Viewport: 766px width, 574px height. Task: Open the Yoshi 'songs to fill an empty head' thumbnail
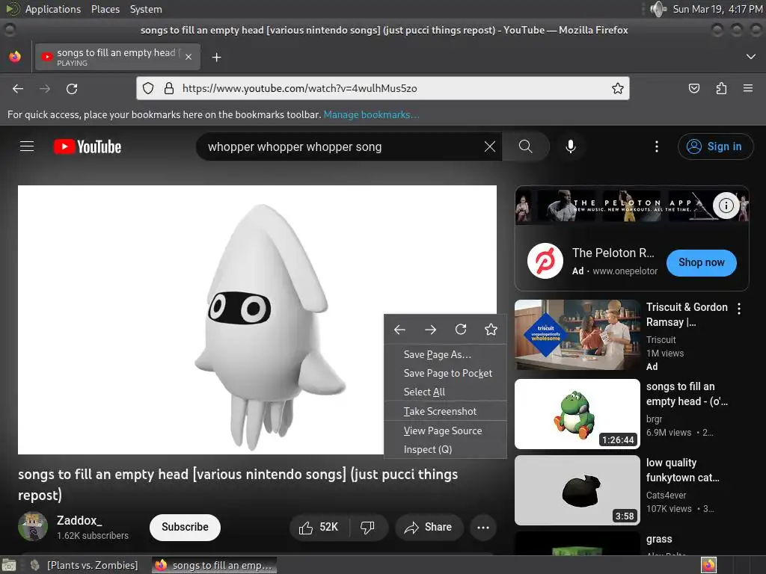pos(577,414)
